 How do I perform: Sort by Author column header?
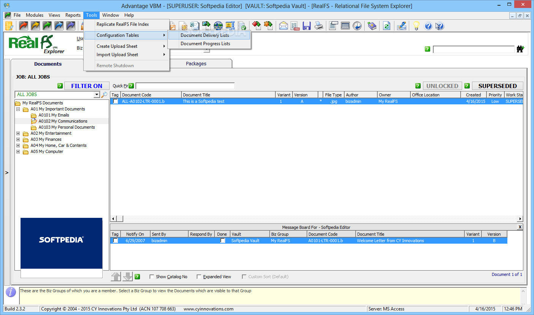click(361, 95)
